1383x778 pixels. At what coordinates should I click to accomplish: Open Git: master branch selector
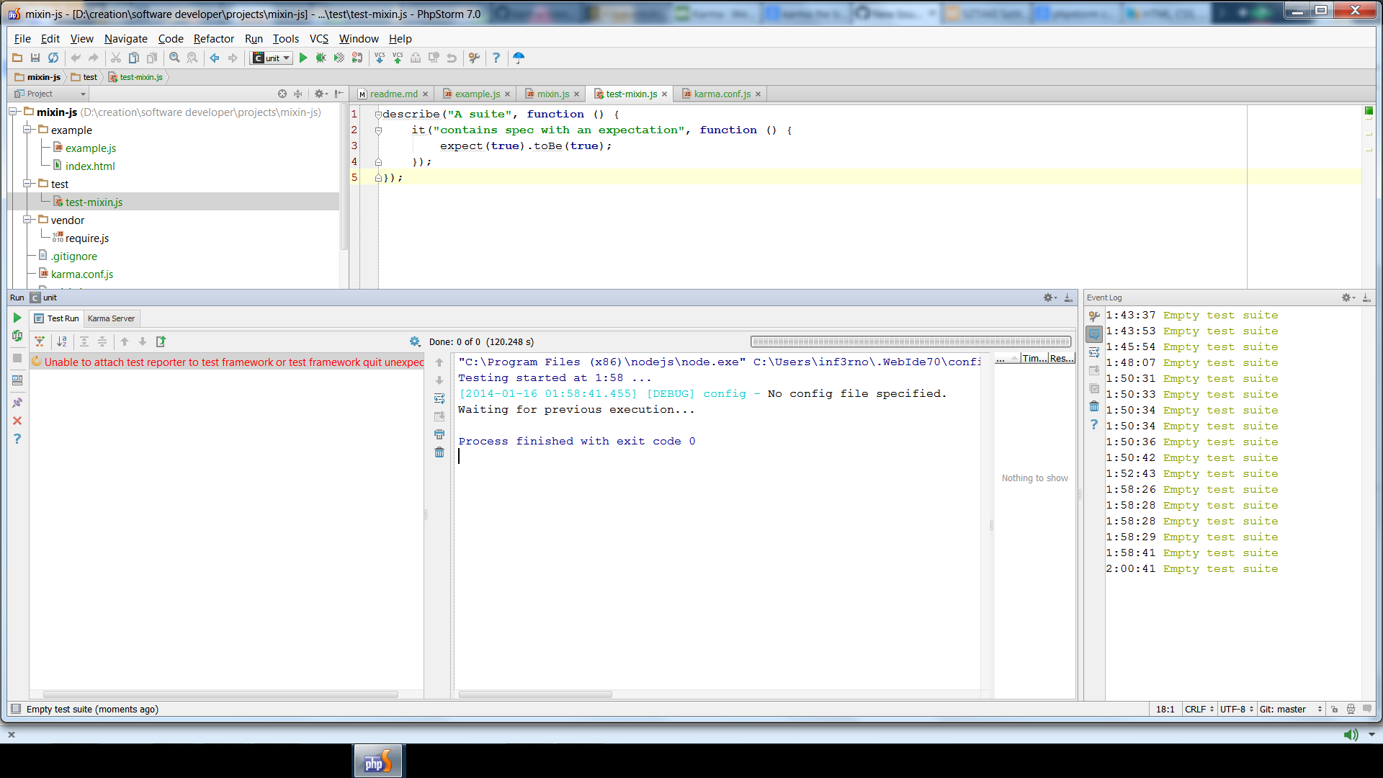pyautogui.click(x=1291, y=709)
